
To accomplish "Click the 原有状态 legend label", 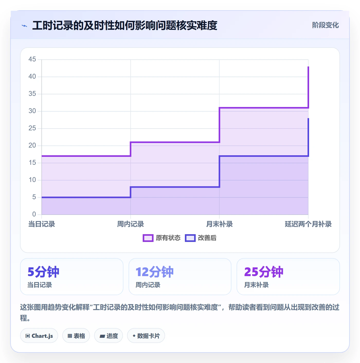I will [168, 238].
